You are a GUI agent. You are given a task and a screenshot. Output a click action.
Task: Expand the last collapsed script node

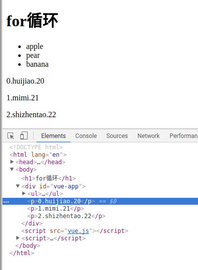click(x=18, y=238)
